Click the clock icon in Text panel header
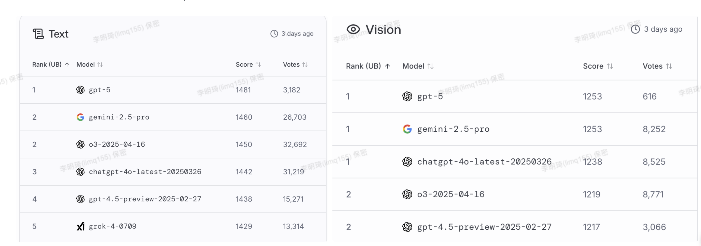The image size is (701, 246). (x=274, y=34)
